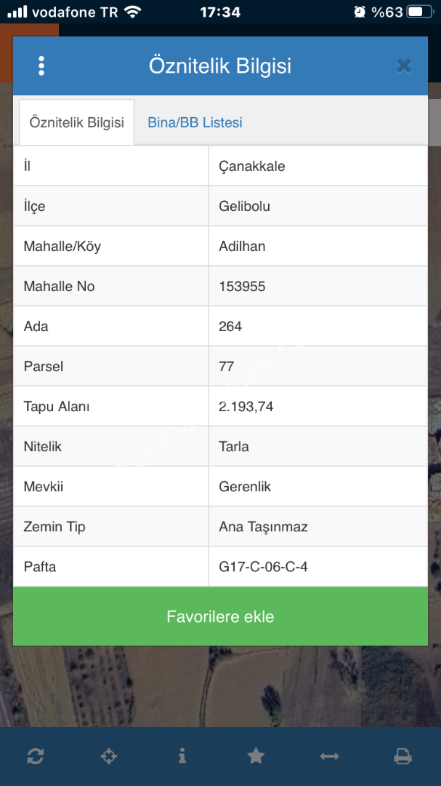Tap the info icon in bottom toolbar

(182, 756)
